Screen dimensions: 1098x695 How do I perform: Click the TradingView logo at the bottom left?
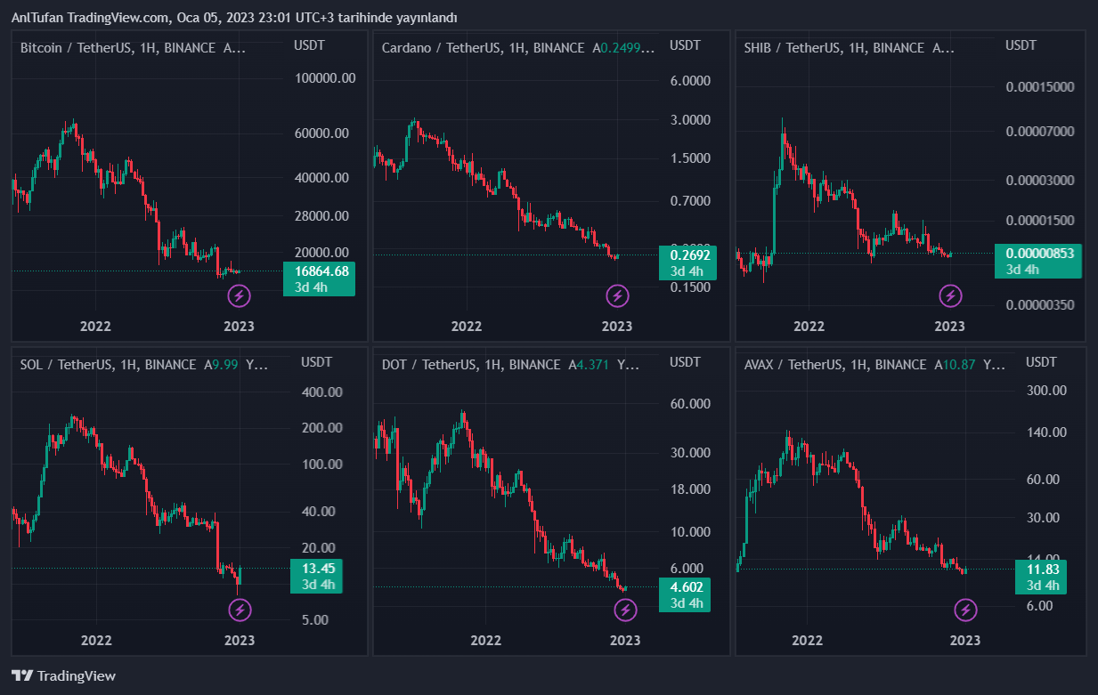pos(64,675)
